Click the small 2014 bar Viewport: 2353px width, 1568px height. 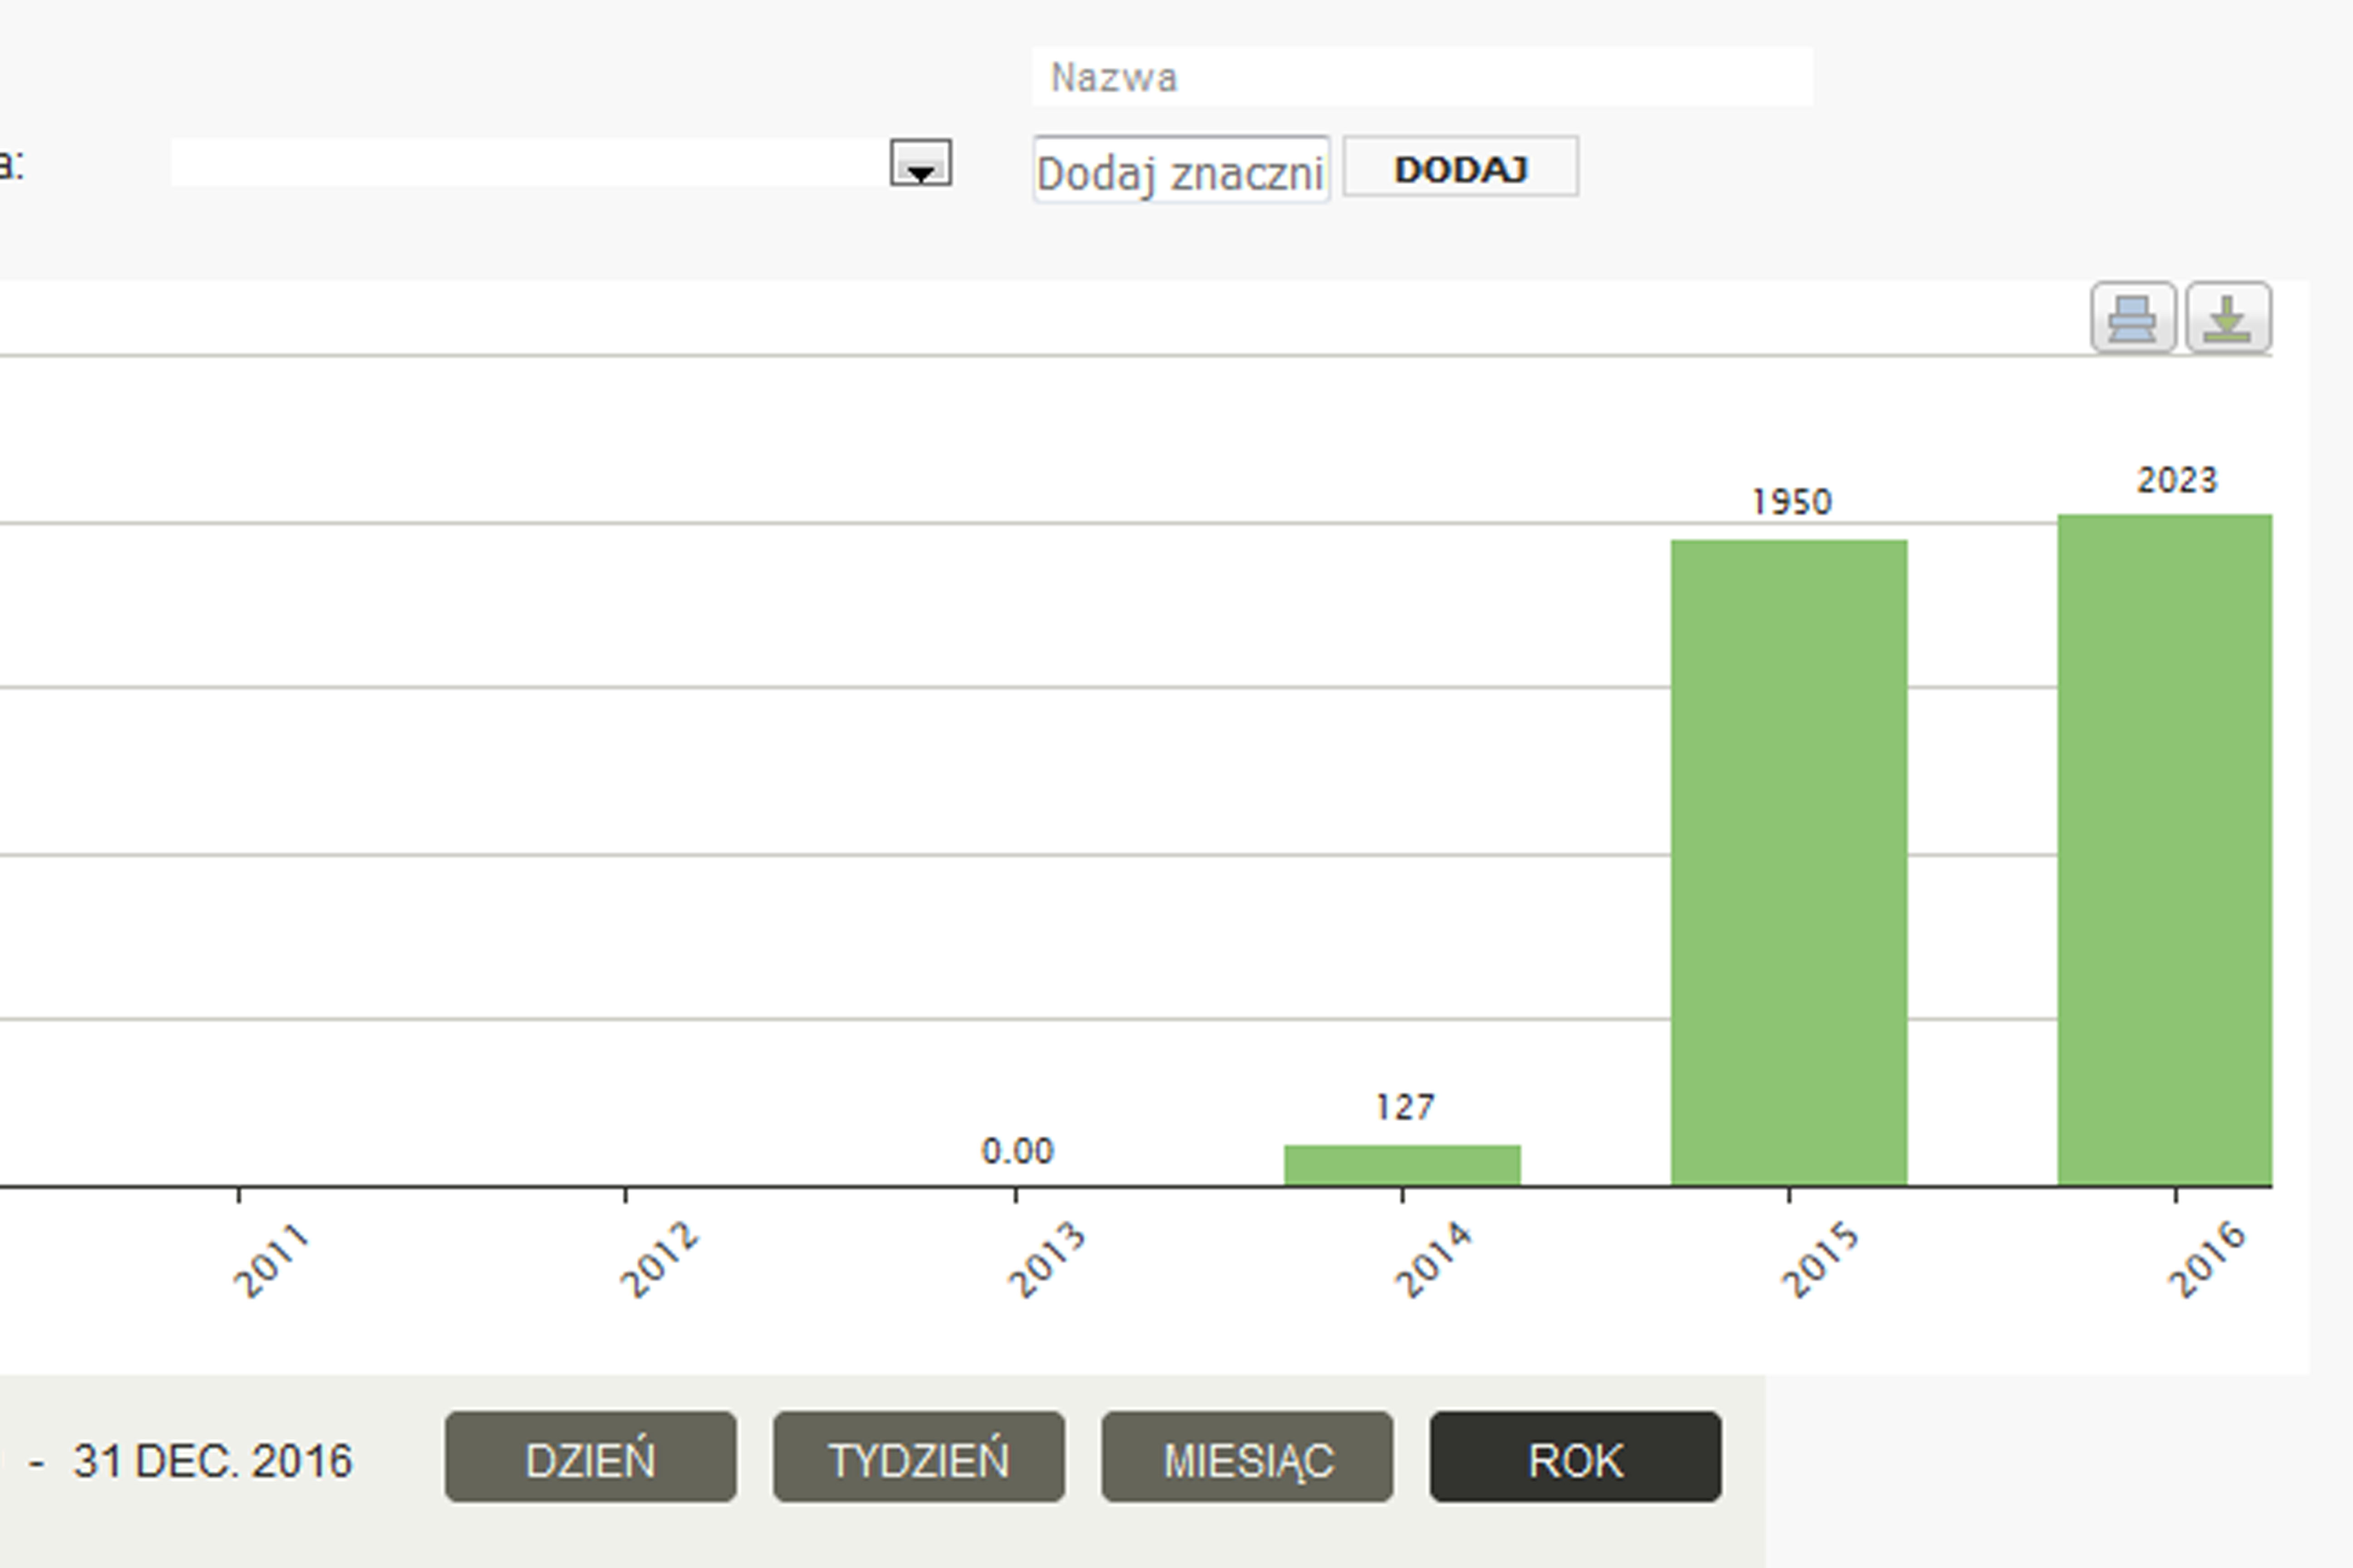(1402, 1165)
